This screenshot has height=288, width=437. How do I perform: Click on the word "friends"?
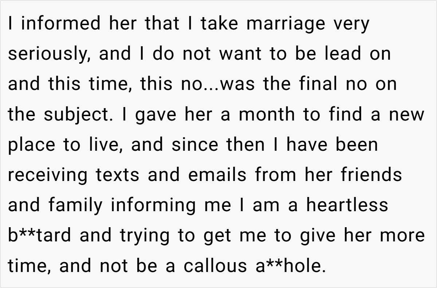pos(371,175)
